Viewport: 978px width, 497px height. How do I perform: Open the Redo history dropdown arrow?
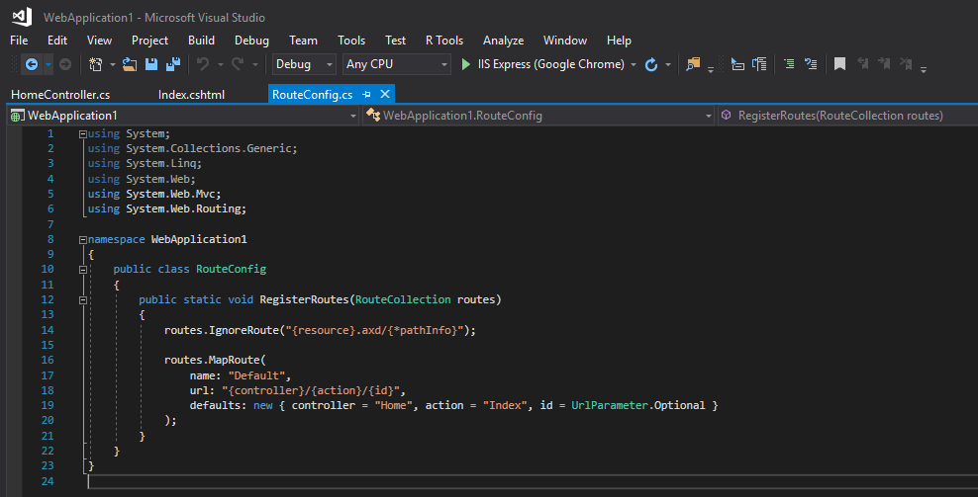[254, 64]
